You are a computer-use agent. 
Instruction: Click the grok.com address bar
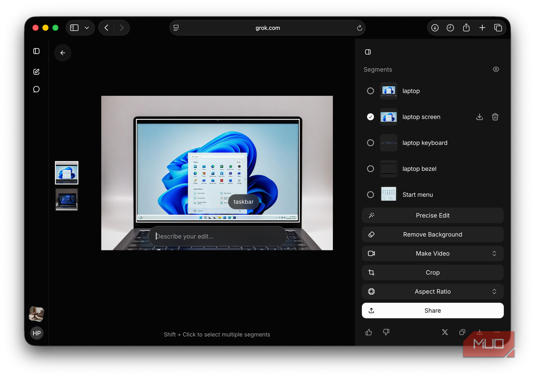[x=267, y=28]
